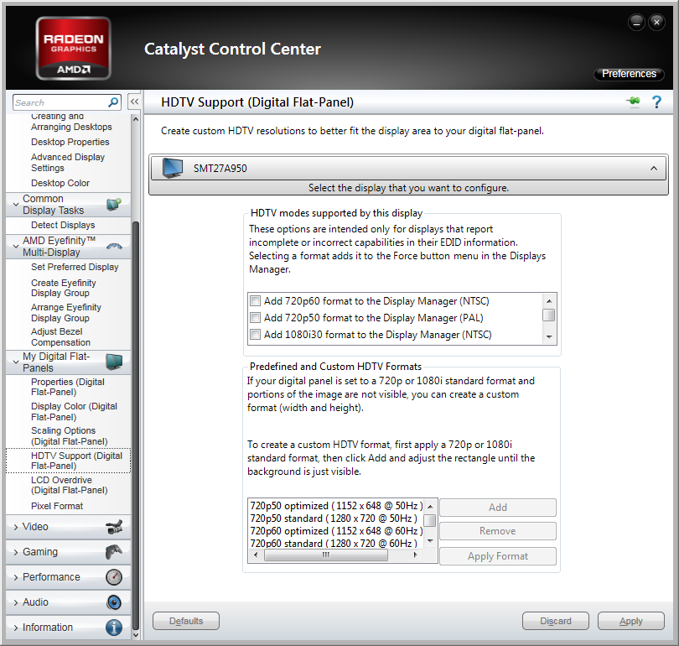
Task: Enable Add 720p60 format (NTSC) checkbox
Action: point(255,300)
